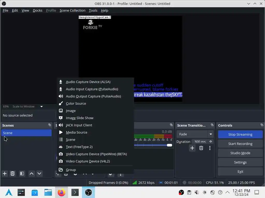The height and width of the screenshot is (198, 265).
Task: Add an Image source
Action: (95, 111)
